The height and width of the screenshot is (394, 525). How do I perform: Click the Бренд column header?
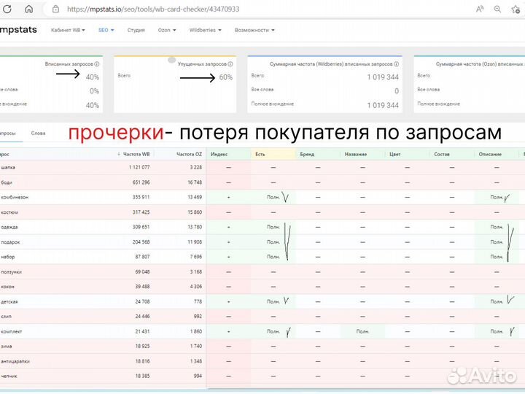pos(307,154)
